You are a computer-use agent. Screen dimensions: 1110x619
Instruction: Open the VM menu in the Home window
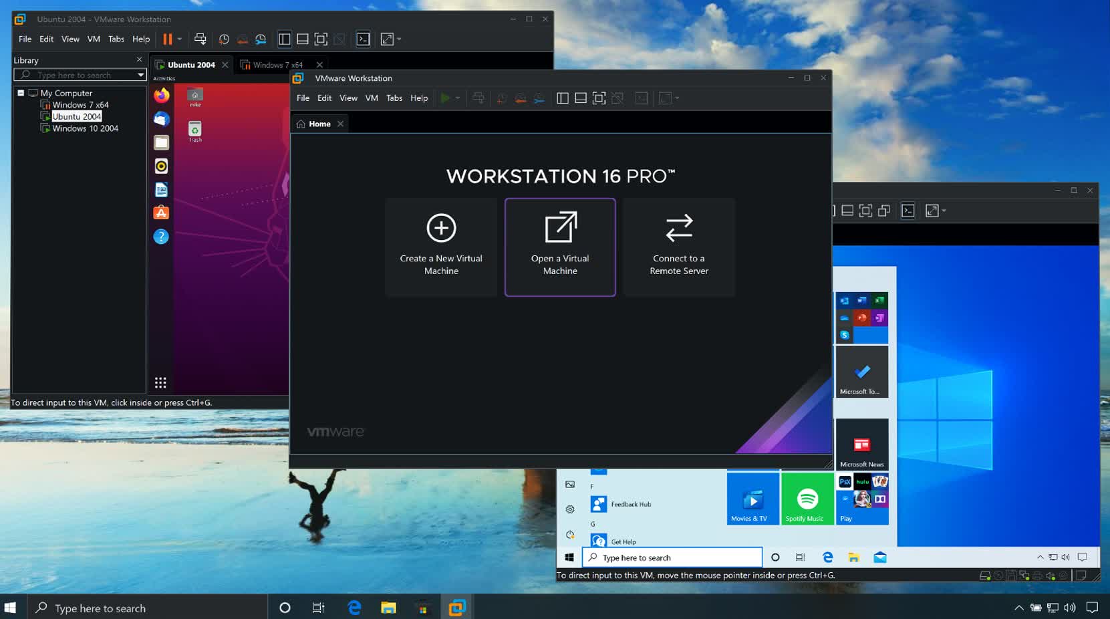coord(372,98)
